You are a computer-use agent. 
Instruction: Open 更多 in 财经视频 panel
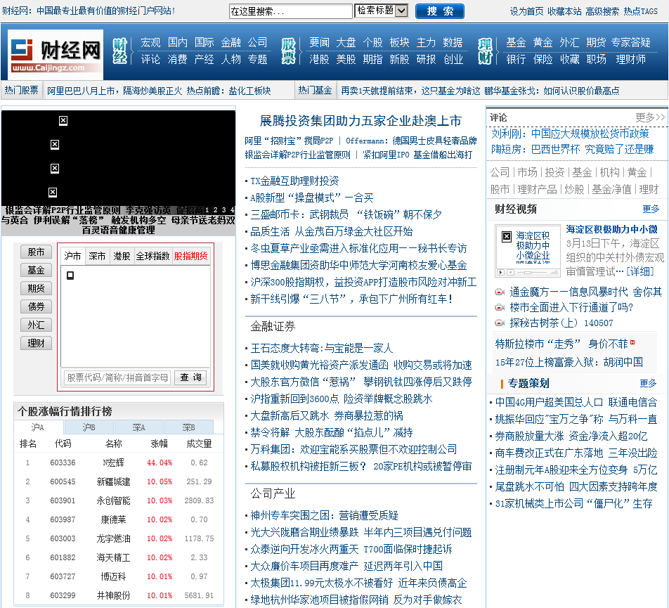click(651, 209)
